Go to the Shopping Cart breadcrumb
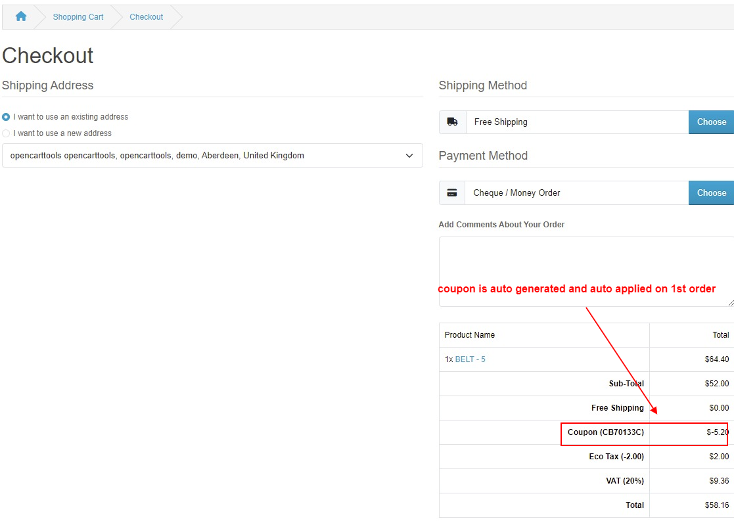Image resolution: width=734 pixels, height=523 pixels. pyautogui.click(x=78, y=17)
